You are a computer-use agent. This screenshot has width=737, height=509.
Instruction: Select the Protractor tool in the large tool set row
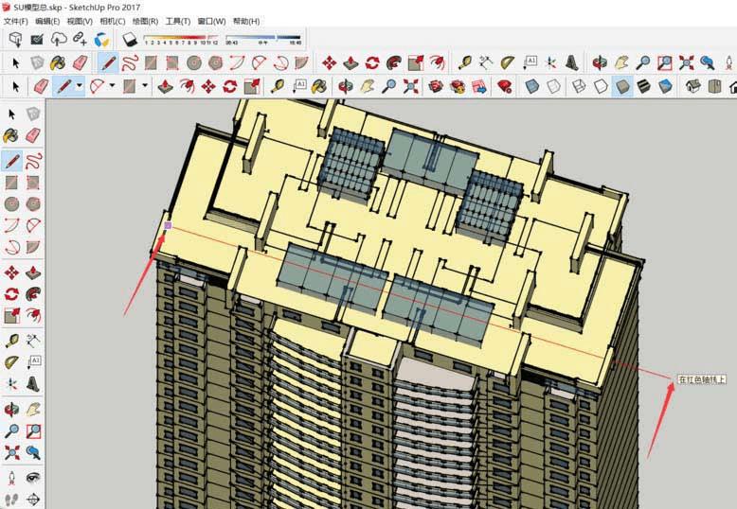[x=508, y=62]
